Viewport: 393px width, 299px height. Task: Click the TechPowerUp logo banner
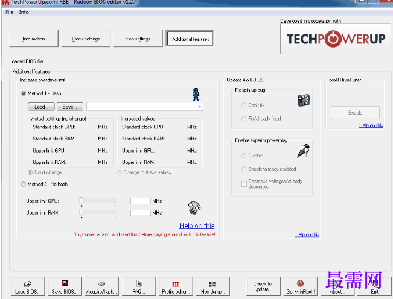point(336,39)
